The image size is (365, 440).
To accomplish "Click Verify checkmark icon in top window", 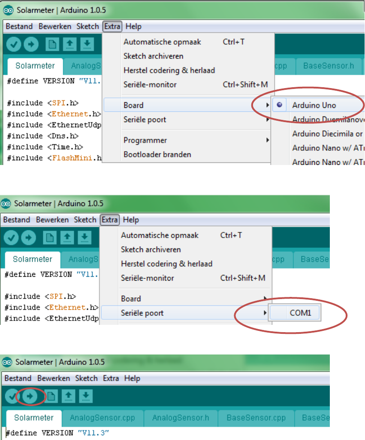I will pyautogui.click(x=14, y=44).
